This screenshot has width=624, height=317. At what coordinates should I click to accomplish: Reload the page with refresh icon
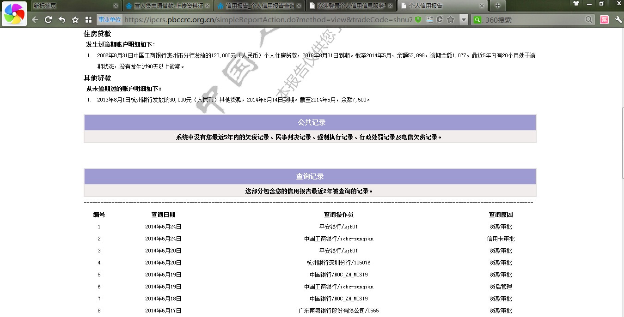[x=48, y=20]
